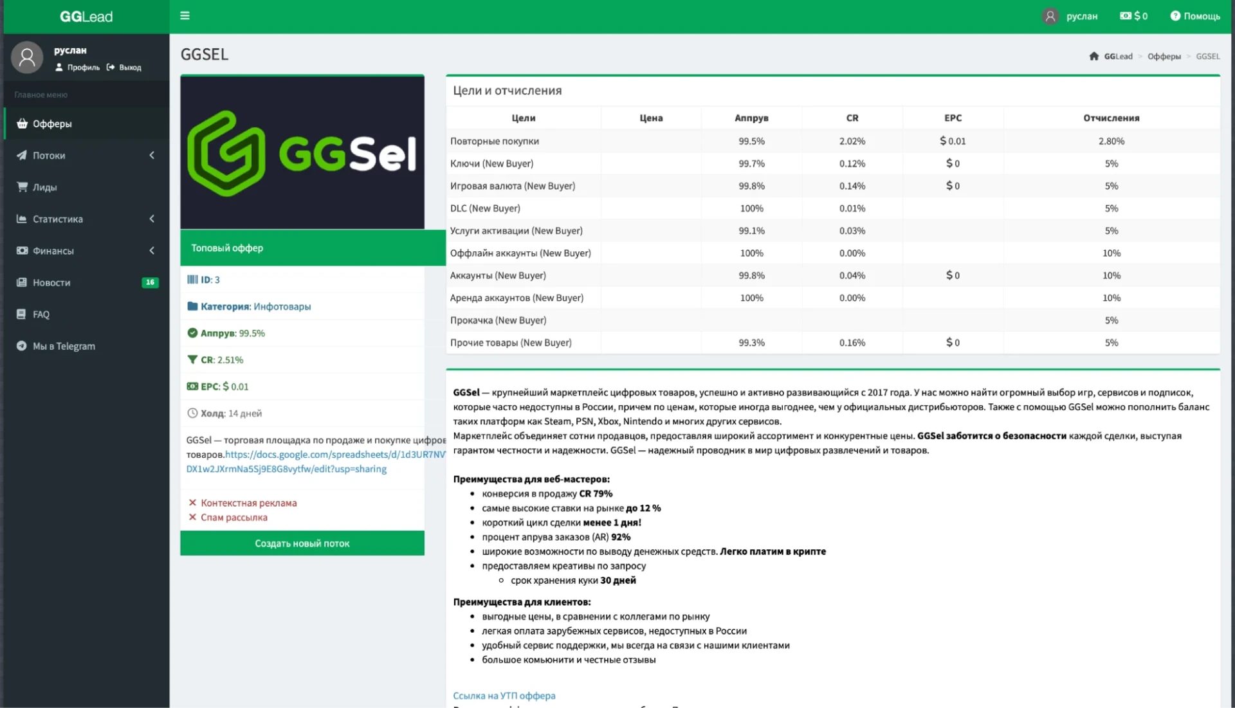
Task: Go to GGLead breadcrumb link
Action: point(1118,57)
